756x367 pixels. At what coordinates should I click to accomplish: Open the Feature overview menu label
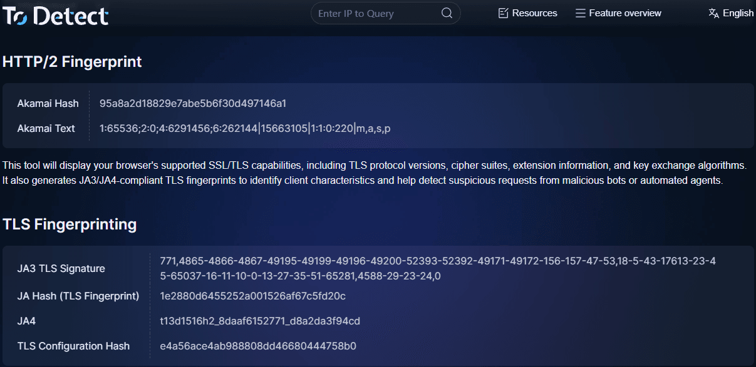click(625, 13)
